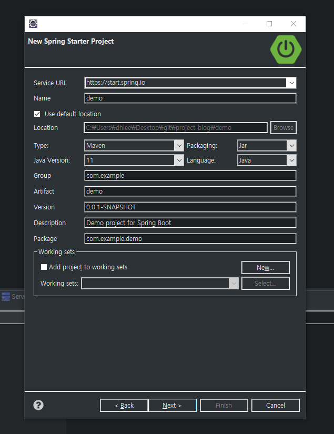Click the Eclipse icon in the title bar
Screen dimensions: 334x434
point(33,24)
